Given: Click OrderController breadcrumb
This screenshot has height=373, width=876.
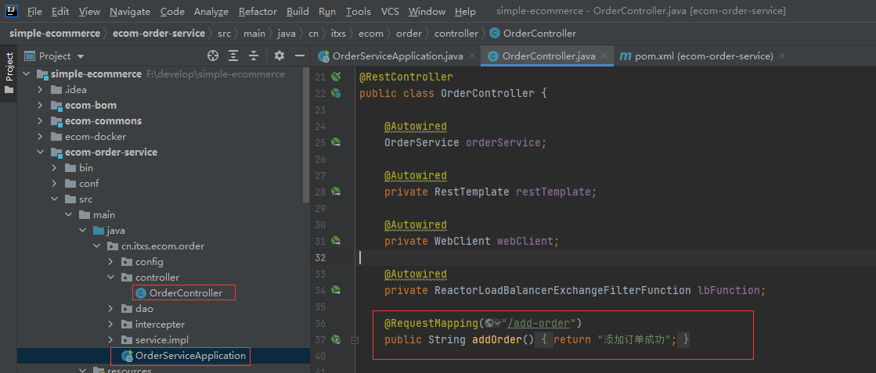Looking at the screenshot, I should [532, 34].
